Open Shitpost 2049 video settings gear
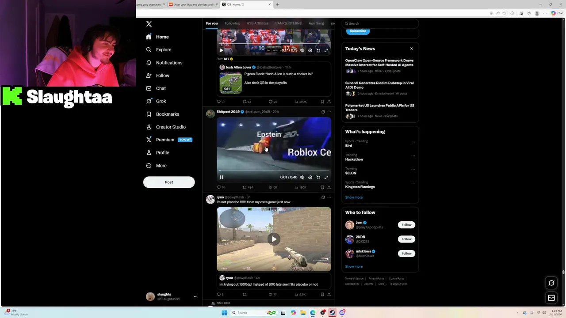This screenshot has width=566, height=318. pos(310,177)
